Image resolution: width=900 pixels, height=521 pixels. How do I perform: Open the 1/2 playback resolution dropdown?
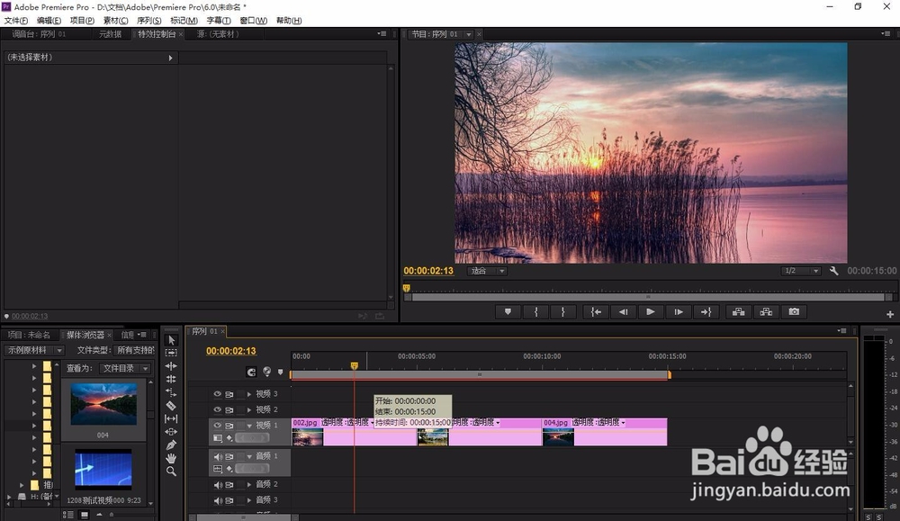801,271
